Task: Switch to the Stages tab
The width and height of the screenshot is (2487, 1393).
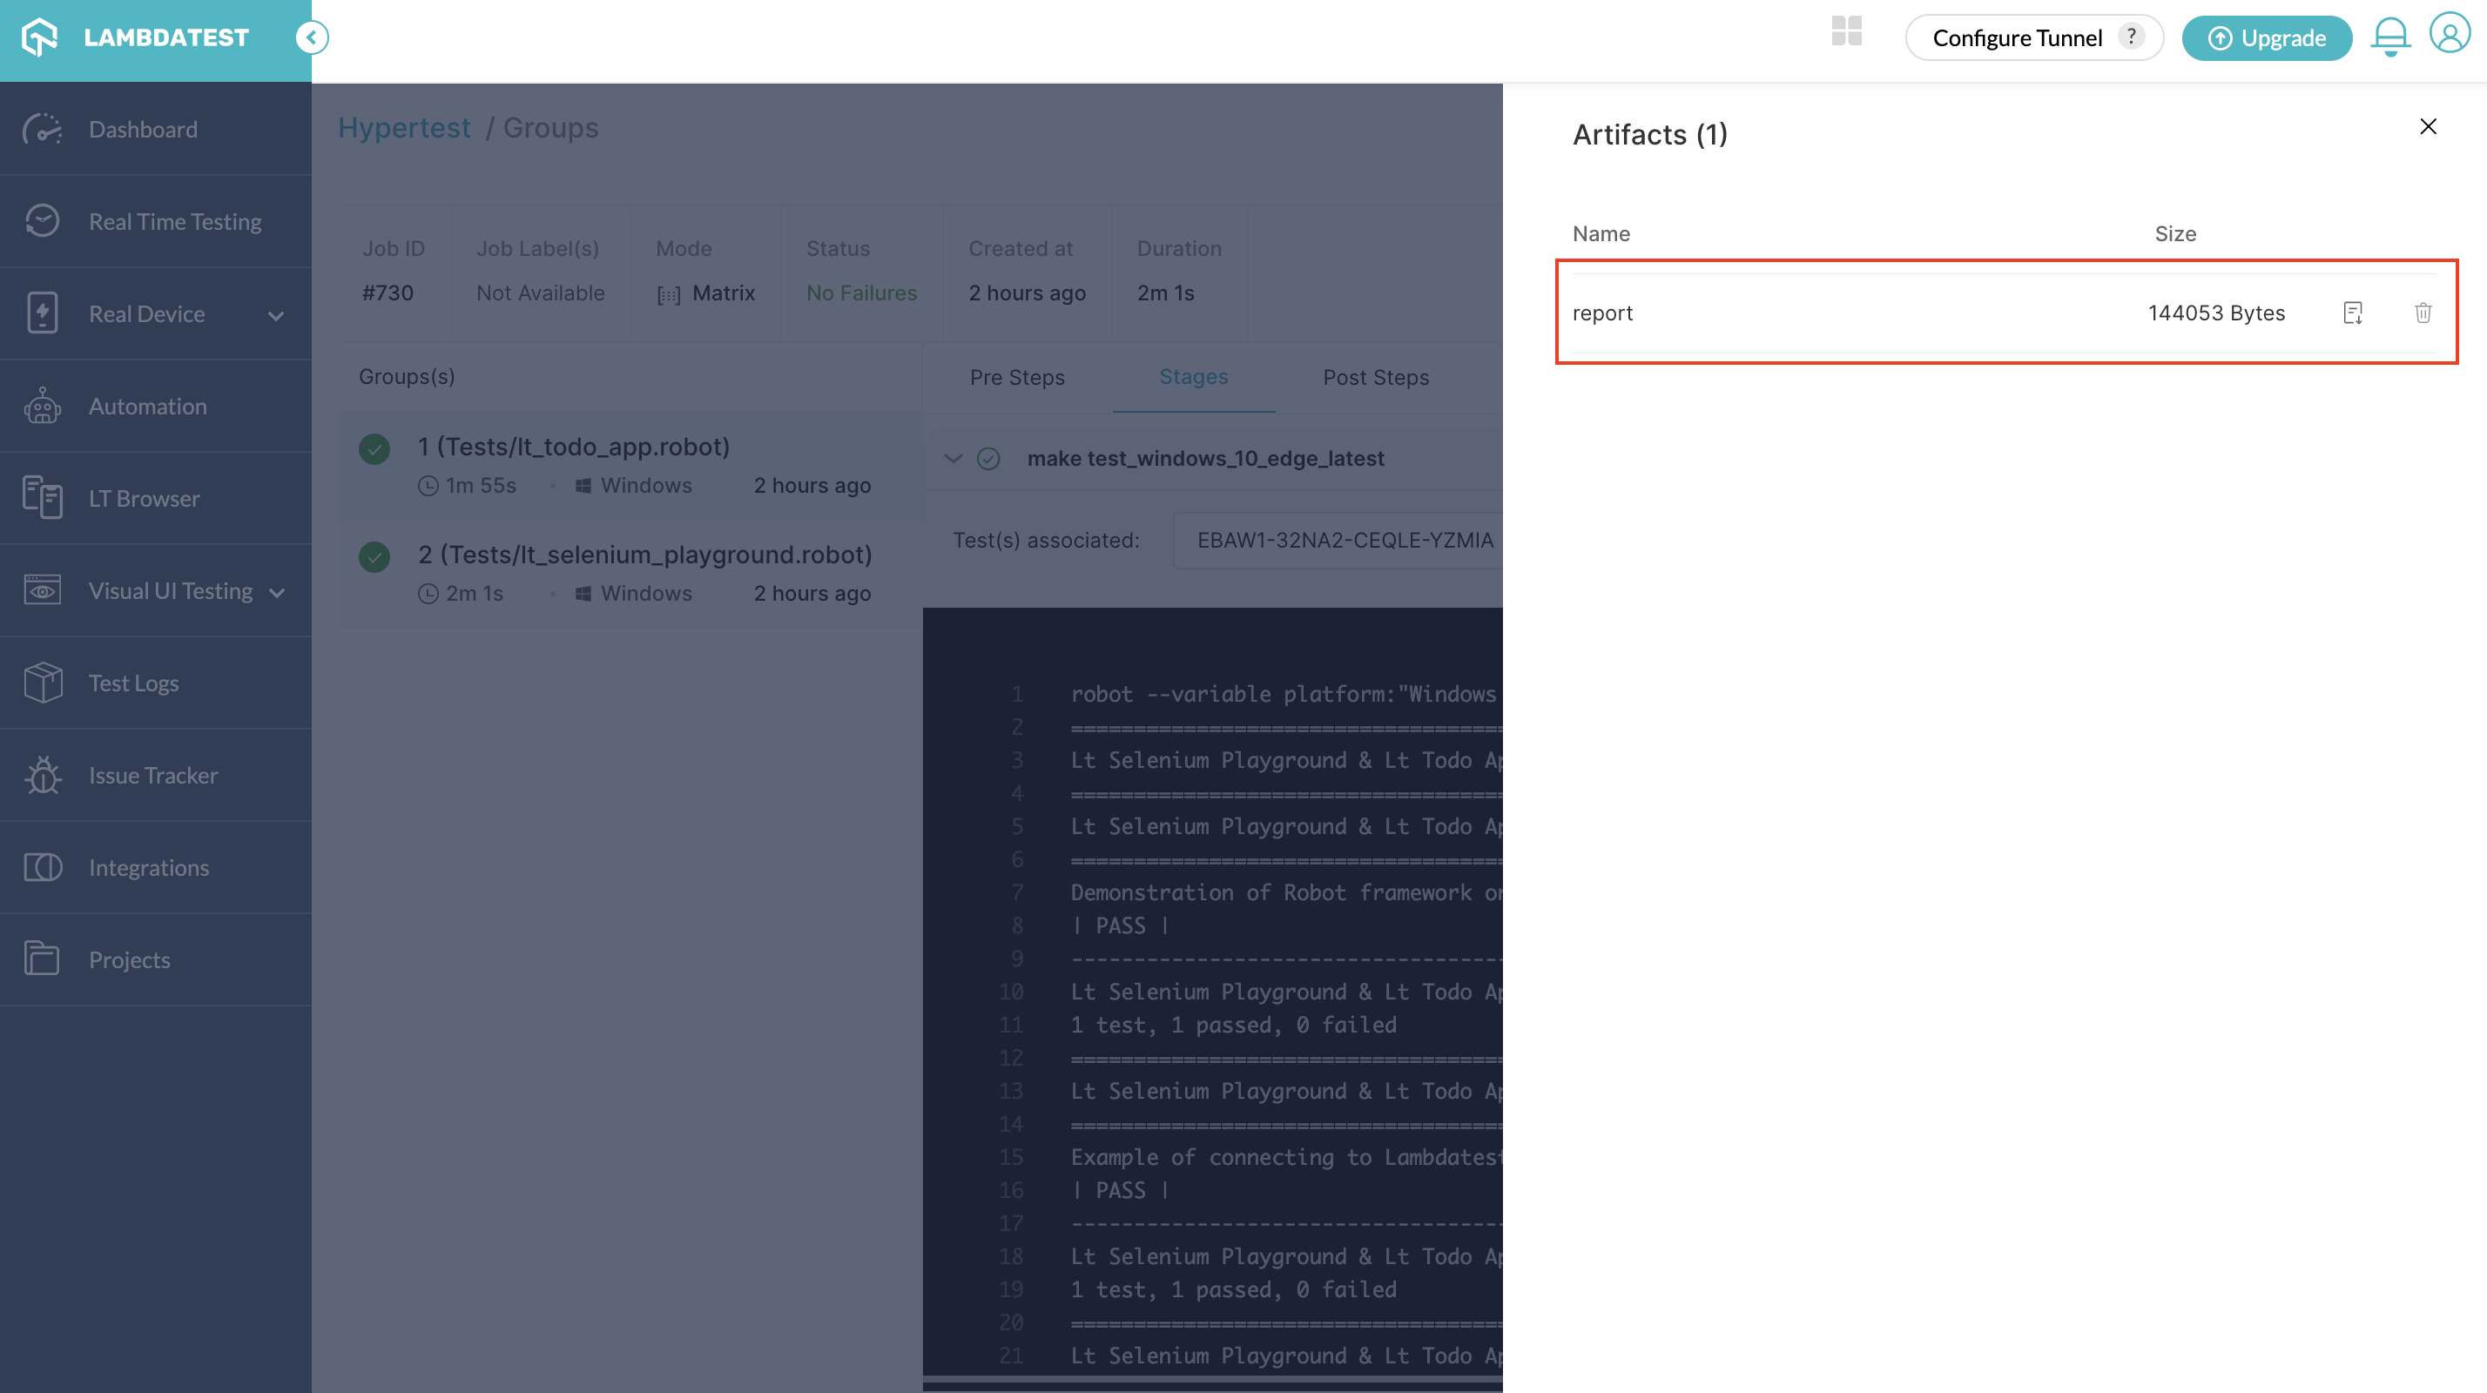Action: (1193, 376)
